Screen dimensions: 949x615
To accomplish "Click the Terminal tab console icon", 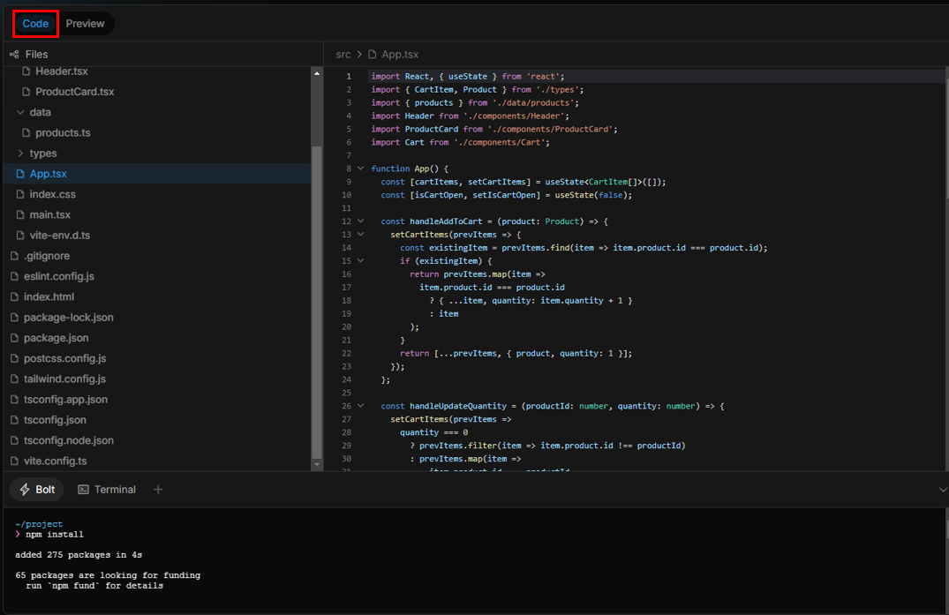I will click(83, 489).
